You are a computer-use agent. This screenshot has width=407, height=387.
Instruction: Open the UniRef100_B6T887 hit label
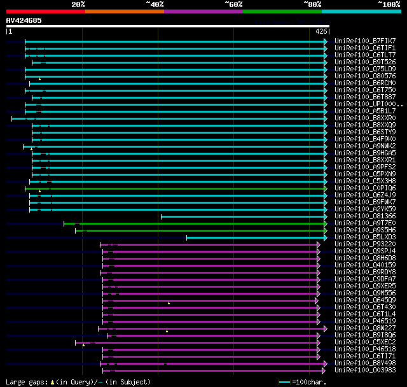coord(365,97)
